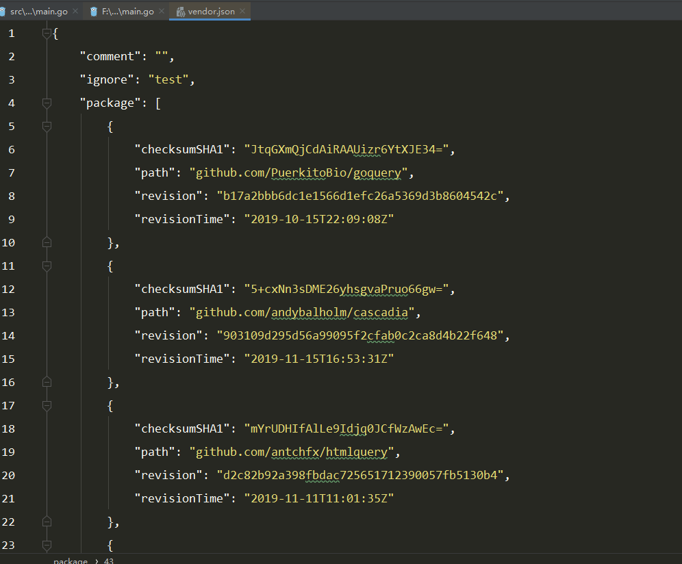Click the JSON file icon on vendor.json tab
682x564 pixels.
click(180, 12)
